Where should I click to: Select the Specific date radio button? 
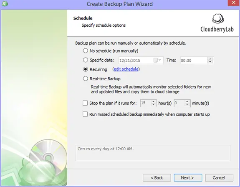tap(86, 60)
